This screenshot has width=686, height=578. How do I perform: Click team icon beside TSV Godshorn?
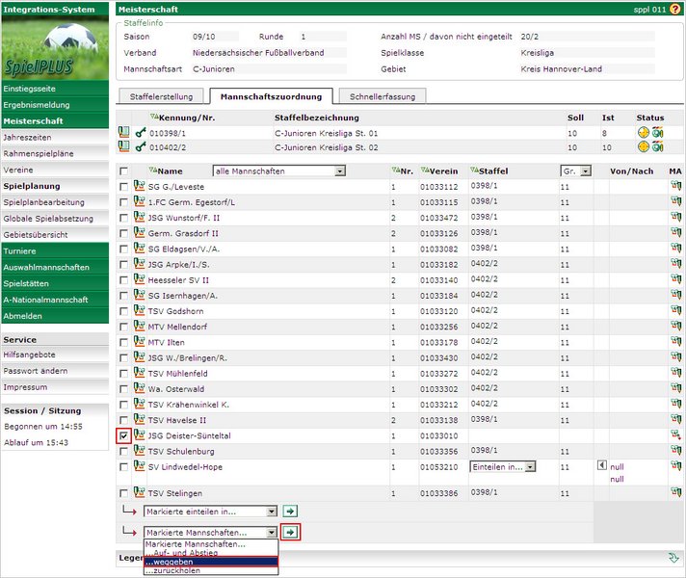140,311
